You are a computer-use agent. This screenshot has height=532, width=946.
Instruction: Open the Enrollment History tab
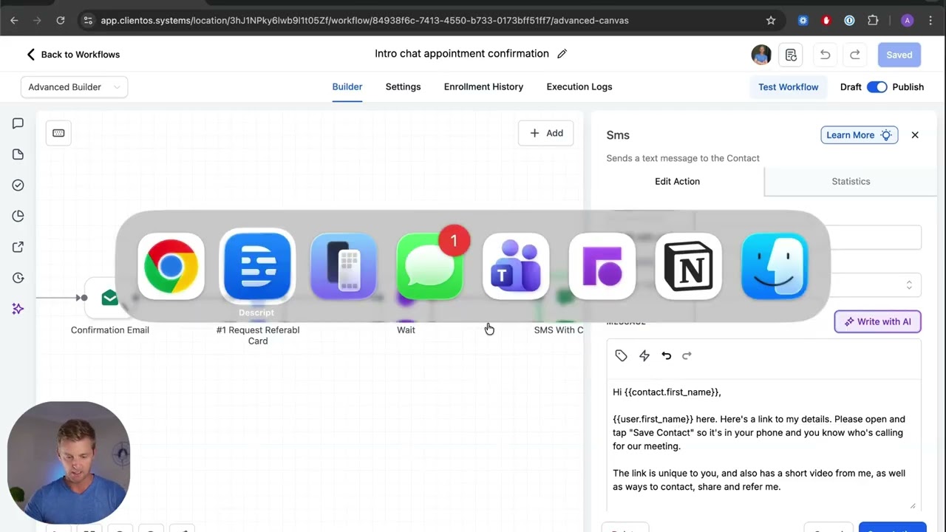coord(483,86)
